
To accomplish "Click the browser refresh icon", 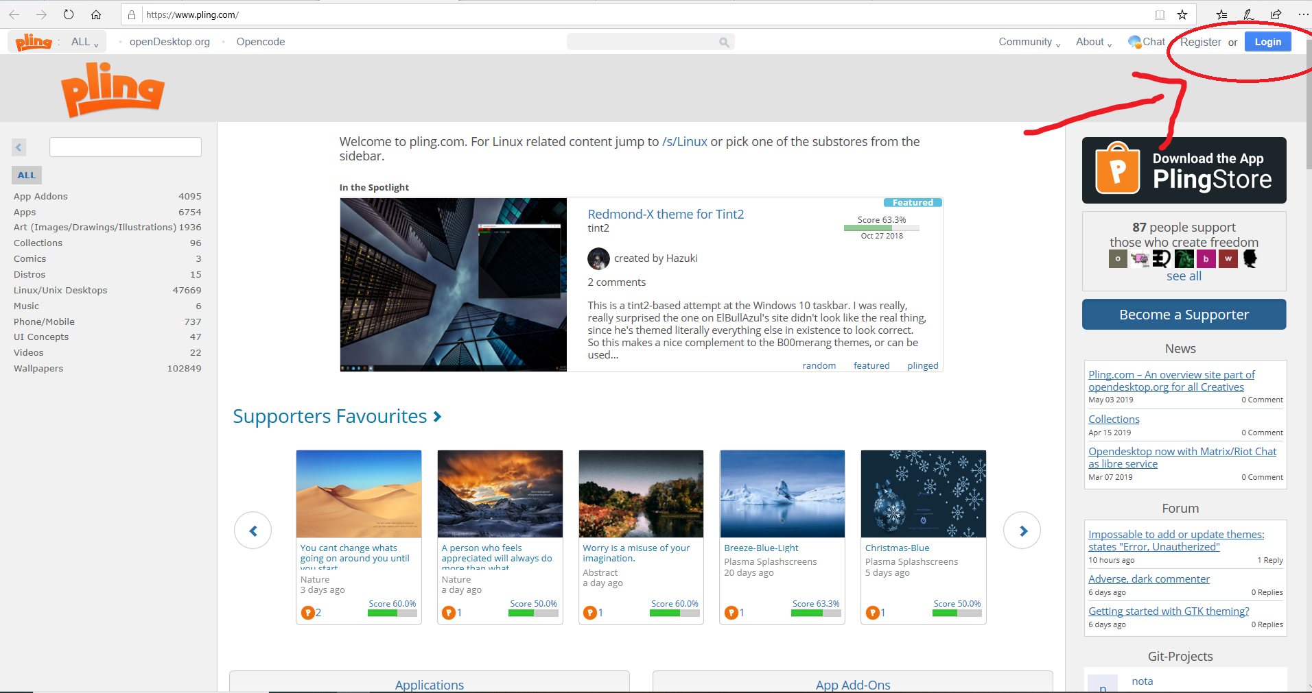I will coord(69,14).
